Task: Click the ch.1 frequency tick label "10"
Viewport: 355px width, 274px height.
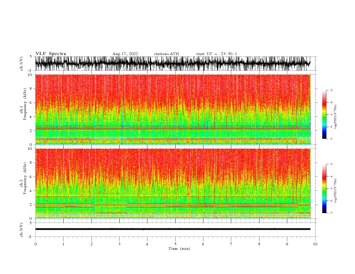Action: click(x=30, y=75)
